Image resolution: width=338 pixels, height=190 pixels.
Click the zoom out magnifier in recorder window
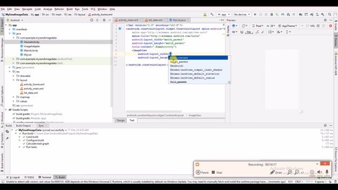[297, 172]
